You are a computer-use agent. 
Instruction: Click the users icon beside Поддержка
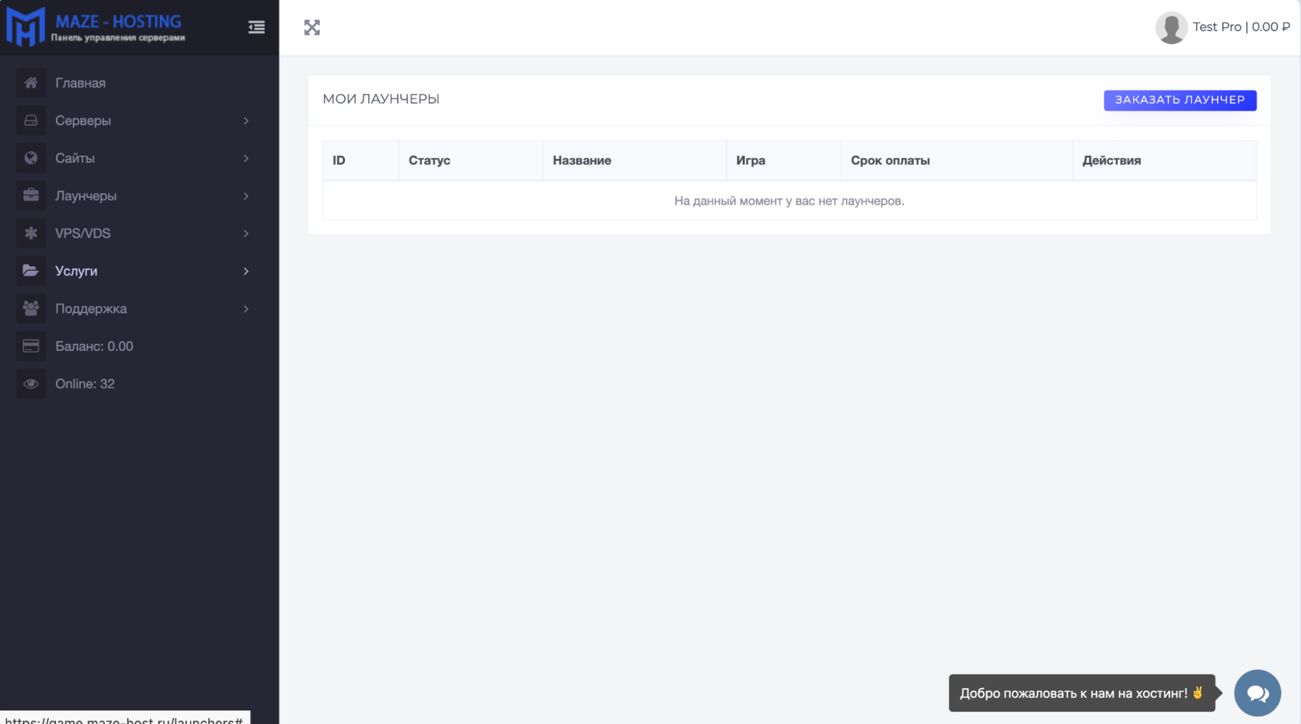pyautogui.click(x=31, y=309)
